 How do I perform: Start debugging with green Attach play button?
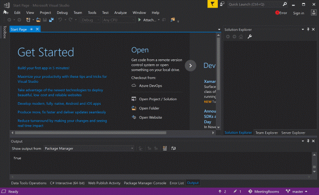tap(140, 20)
